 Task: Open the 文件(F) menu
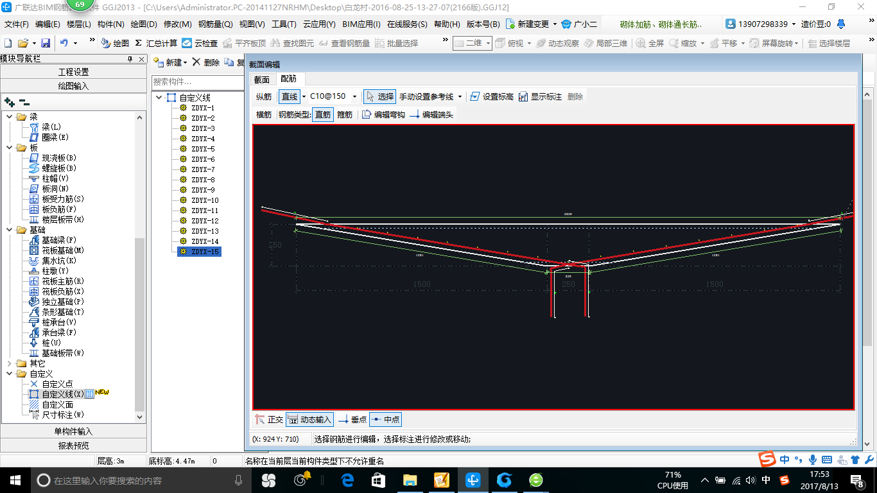tap(17, 24)
